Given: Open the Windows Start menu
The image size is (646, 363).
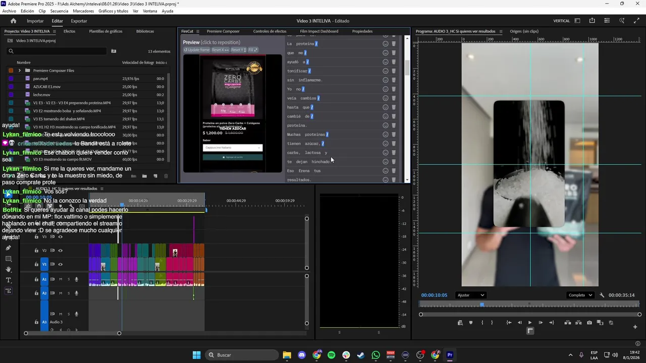Looking at the screenshot, I should (196, 355).
